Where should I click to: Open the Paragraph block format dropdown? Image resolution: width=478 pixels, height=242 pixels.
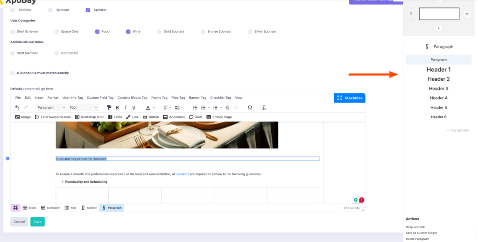[x=50, y=107]
